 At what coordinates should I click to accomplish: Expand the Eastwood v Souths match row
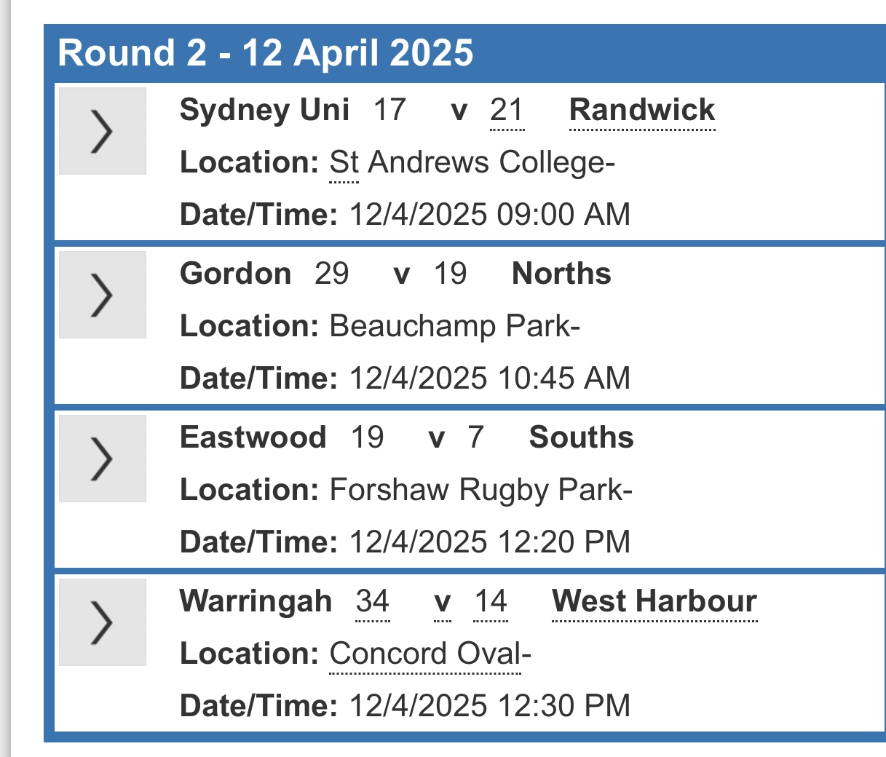tap(103, 459)
